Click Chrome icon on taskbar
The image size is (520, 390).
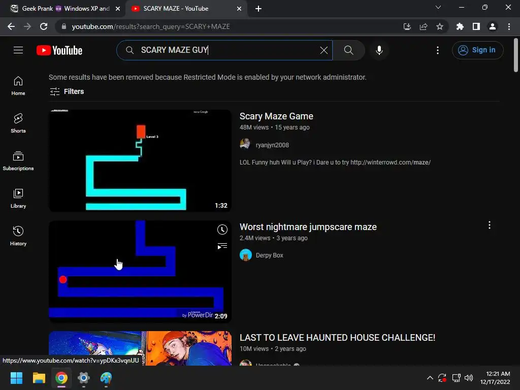coord(61,378)
